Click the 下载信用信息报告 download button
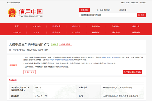152x101 pixels. tap(132, 72)
